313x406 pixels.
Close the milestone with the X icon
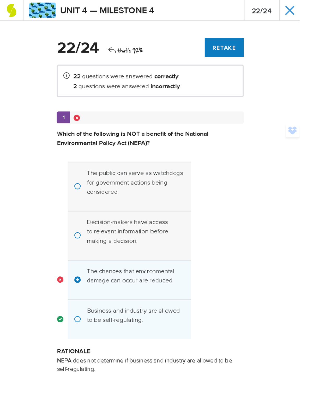click(x=290, y=10)
